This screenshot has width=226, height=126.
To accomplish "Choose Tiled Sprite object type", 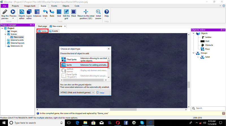I will (84, 59).
